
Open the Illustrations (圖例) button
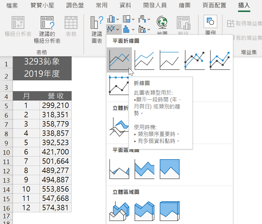pyautogui.click(x=210, y=25)
